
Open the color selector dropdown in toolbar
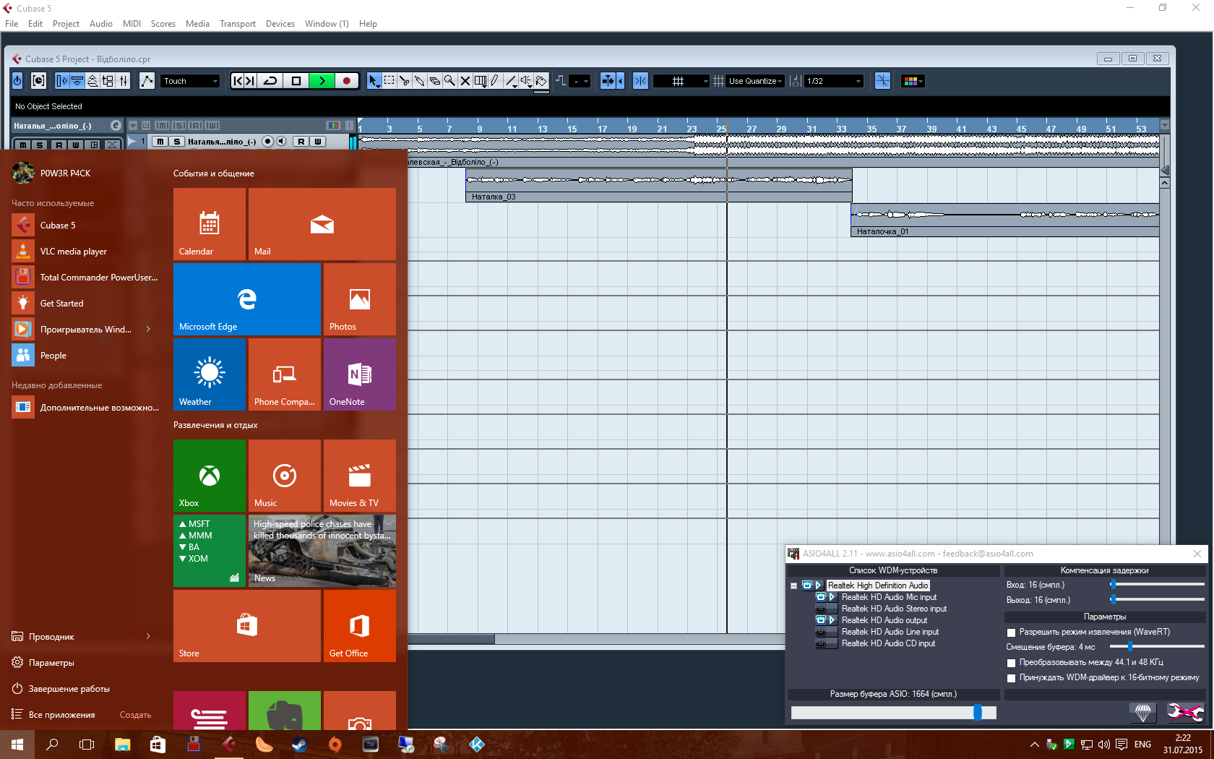911,81
